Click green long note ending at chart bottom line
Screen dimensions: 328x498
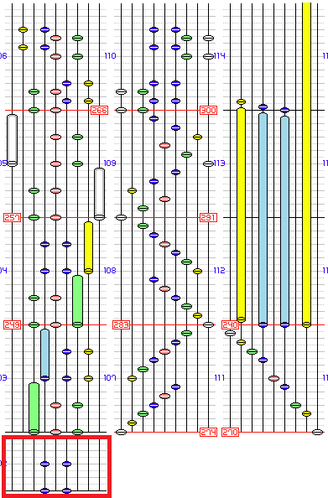(34, 408)
